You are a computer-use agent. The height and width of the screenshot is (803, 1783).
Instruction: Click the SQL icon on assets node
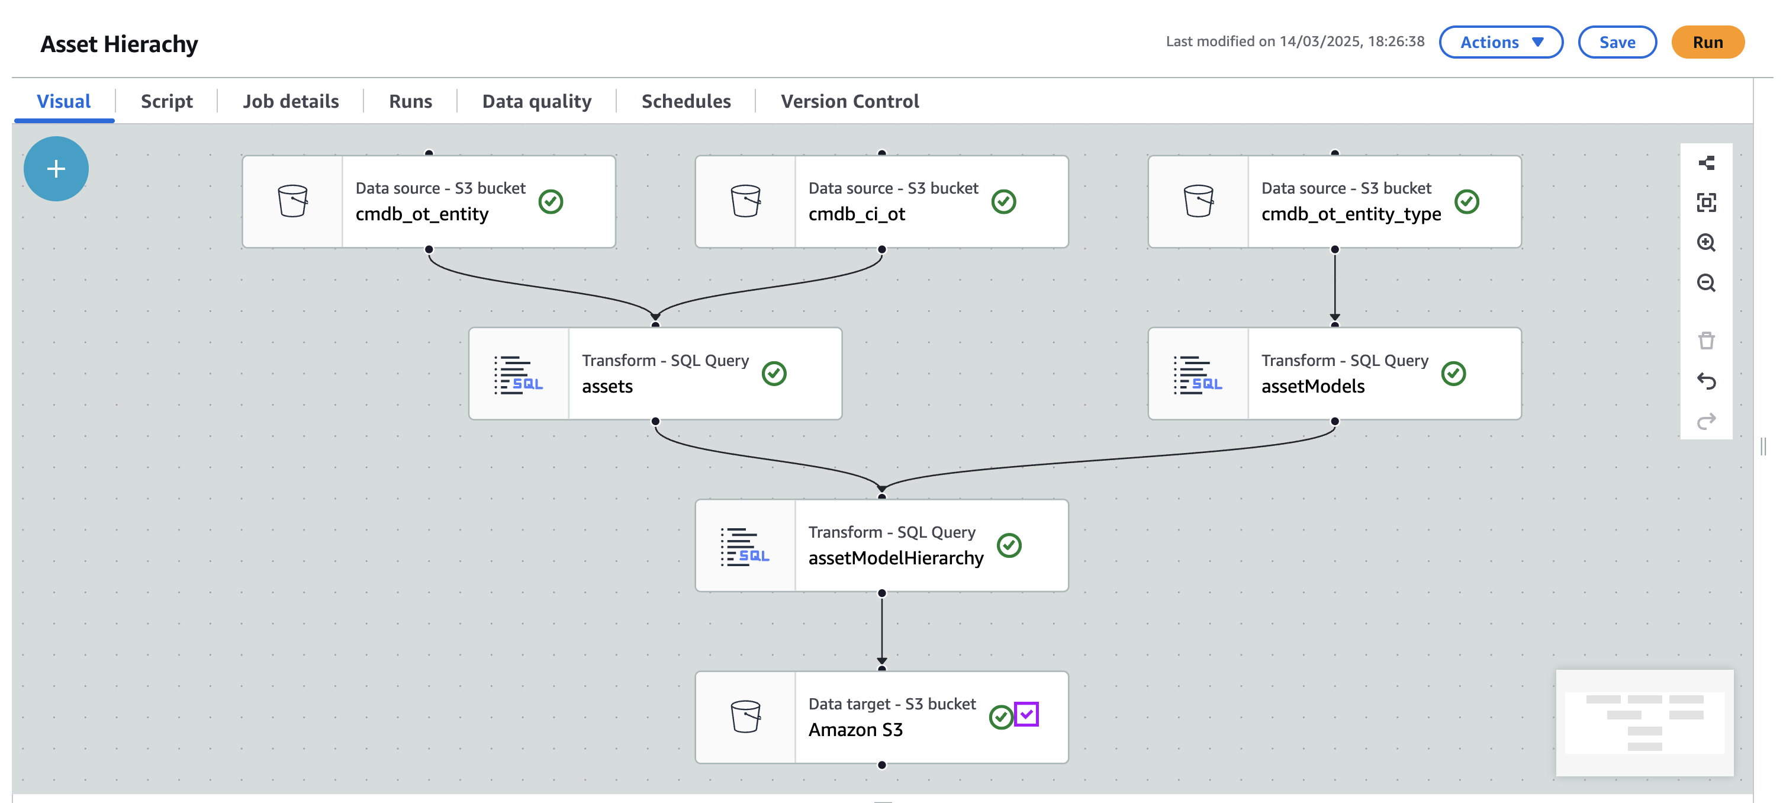coord(519,374)
